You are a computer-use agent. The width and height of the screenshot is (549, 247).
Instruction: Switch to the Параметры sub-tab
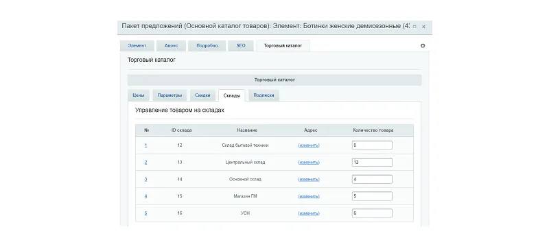170,95
